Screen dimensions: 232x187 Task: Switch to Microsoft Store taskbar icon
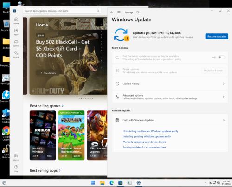(x=121, y=183)
